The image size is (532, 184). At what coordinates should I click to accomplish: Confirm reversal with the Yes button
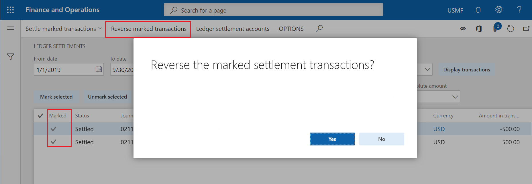(x=332, y=139)
